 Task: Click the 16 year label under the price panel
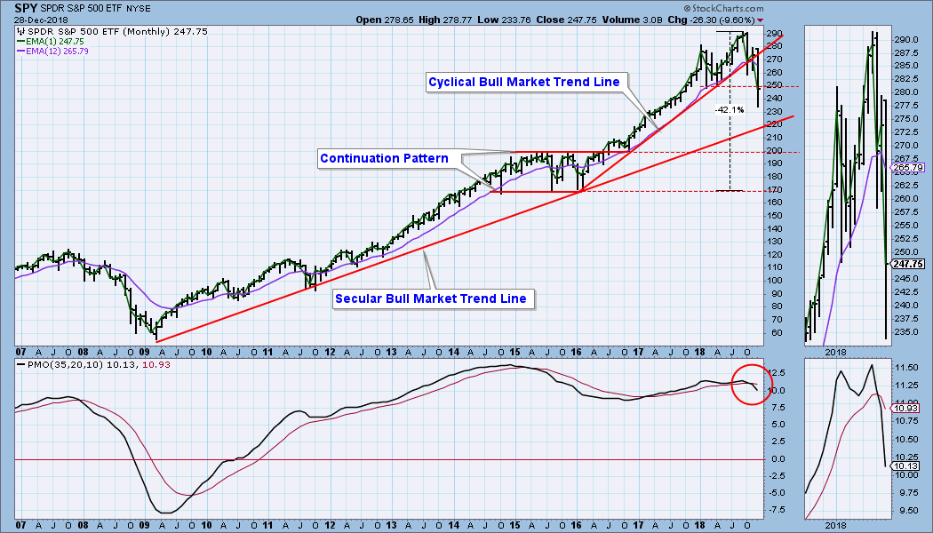point(576,352)
